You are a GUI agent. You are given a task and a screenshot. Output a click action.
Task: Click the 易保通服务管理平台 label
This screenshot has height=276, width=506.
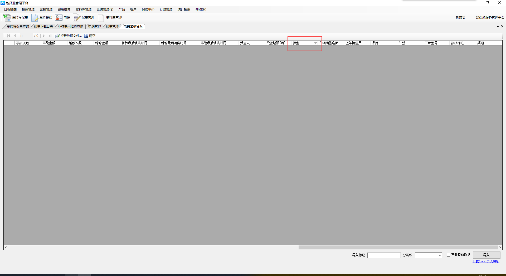point(490,18)
